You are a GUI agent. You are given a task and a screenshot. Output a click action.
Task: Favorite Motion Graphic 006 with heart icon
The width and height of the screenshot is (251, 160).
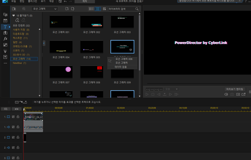pyautogui.click(x=131, y=50)
